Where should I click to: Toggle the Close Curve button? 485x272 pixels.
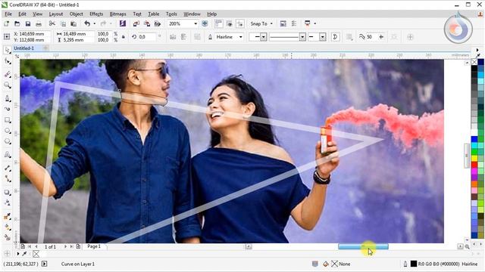click(x=335, y=37)
